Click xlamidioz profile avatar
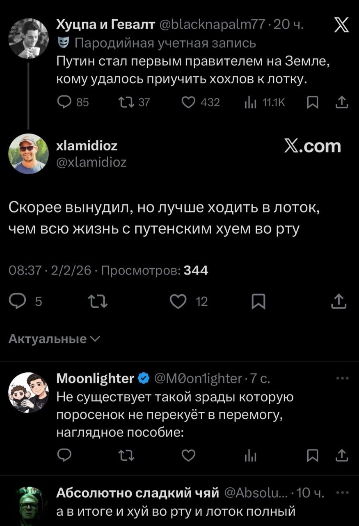This screenshot has width=359, height=526. point(29,153)
